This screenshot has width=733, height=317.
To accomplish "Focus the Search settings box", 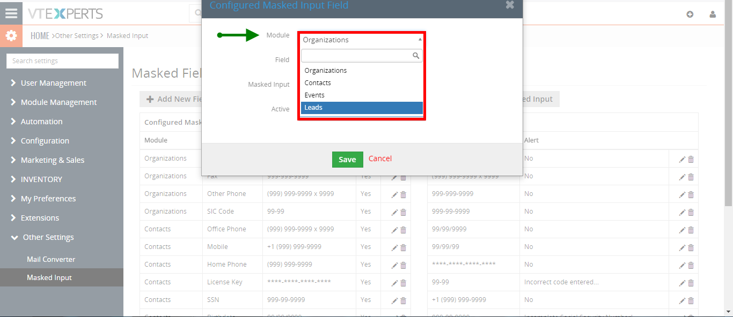I will coord(62,61).
